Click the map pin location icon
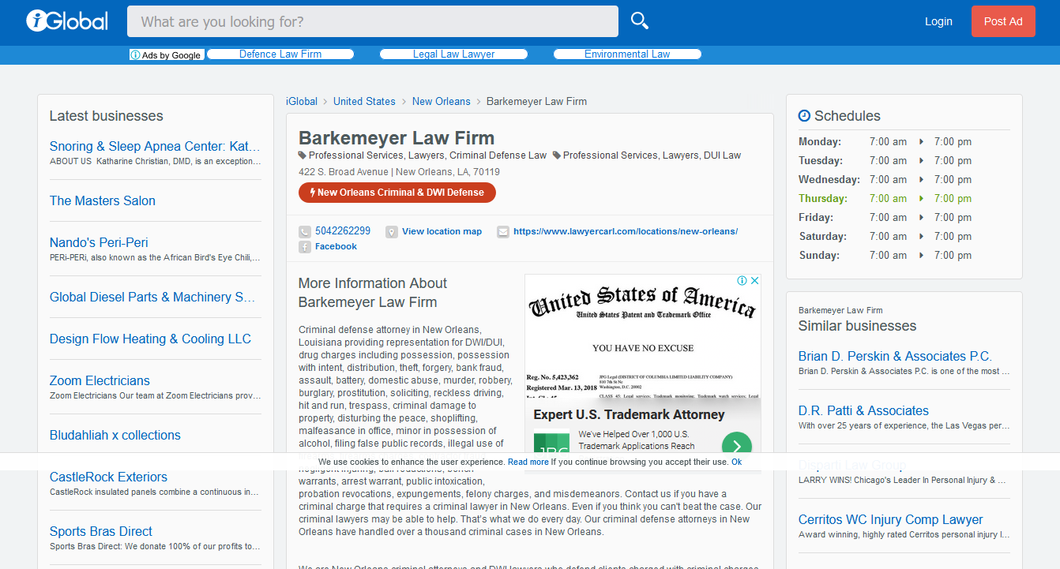1060x569 pixels. tap(392, 232)
